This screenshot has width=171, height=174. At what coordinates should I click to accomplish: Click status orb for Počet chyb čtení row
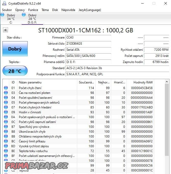tap(6, 88)
